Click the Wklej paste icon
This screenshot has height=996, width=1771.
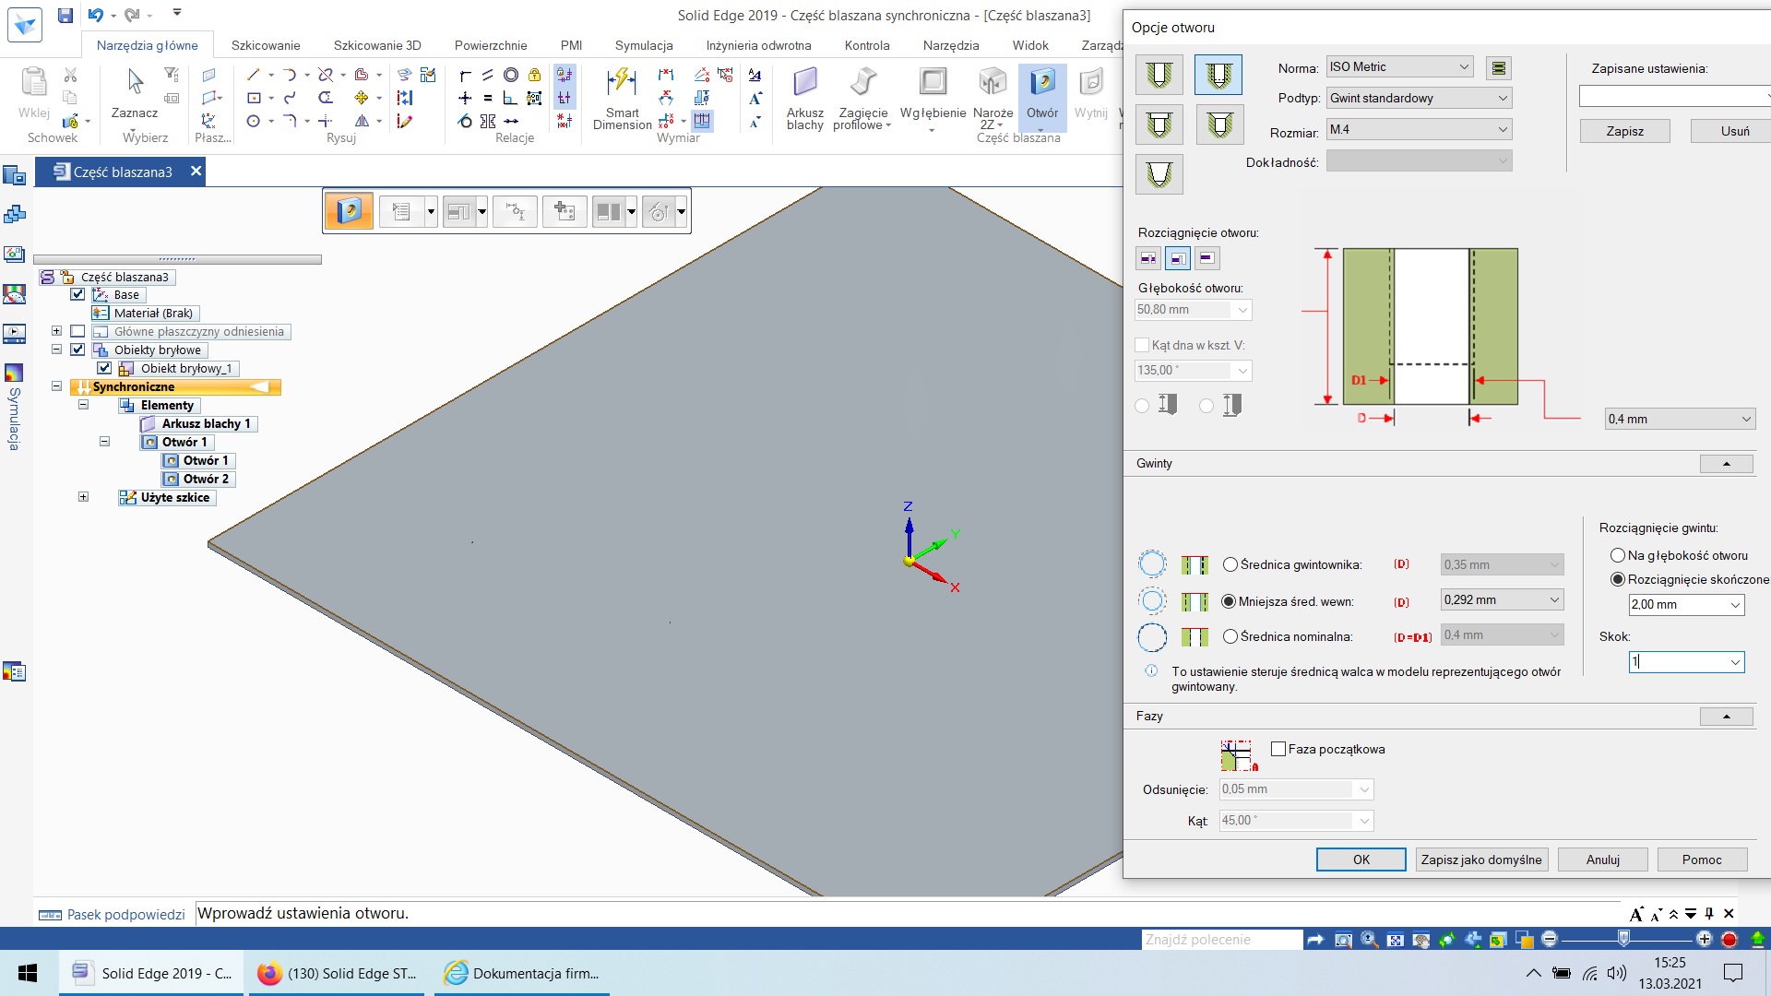pos(34,93)
